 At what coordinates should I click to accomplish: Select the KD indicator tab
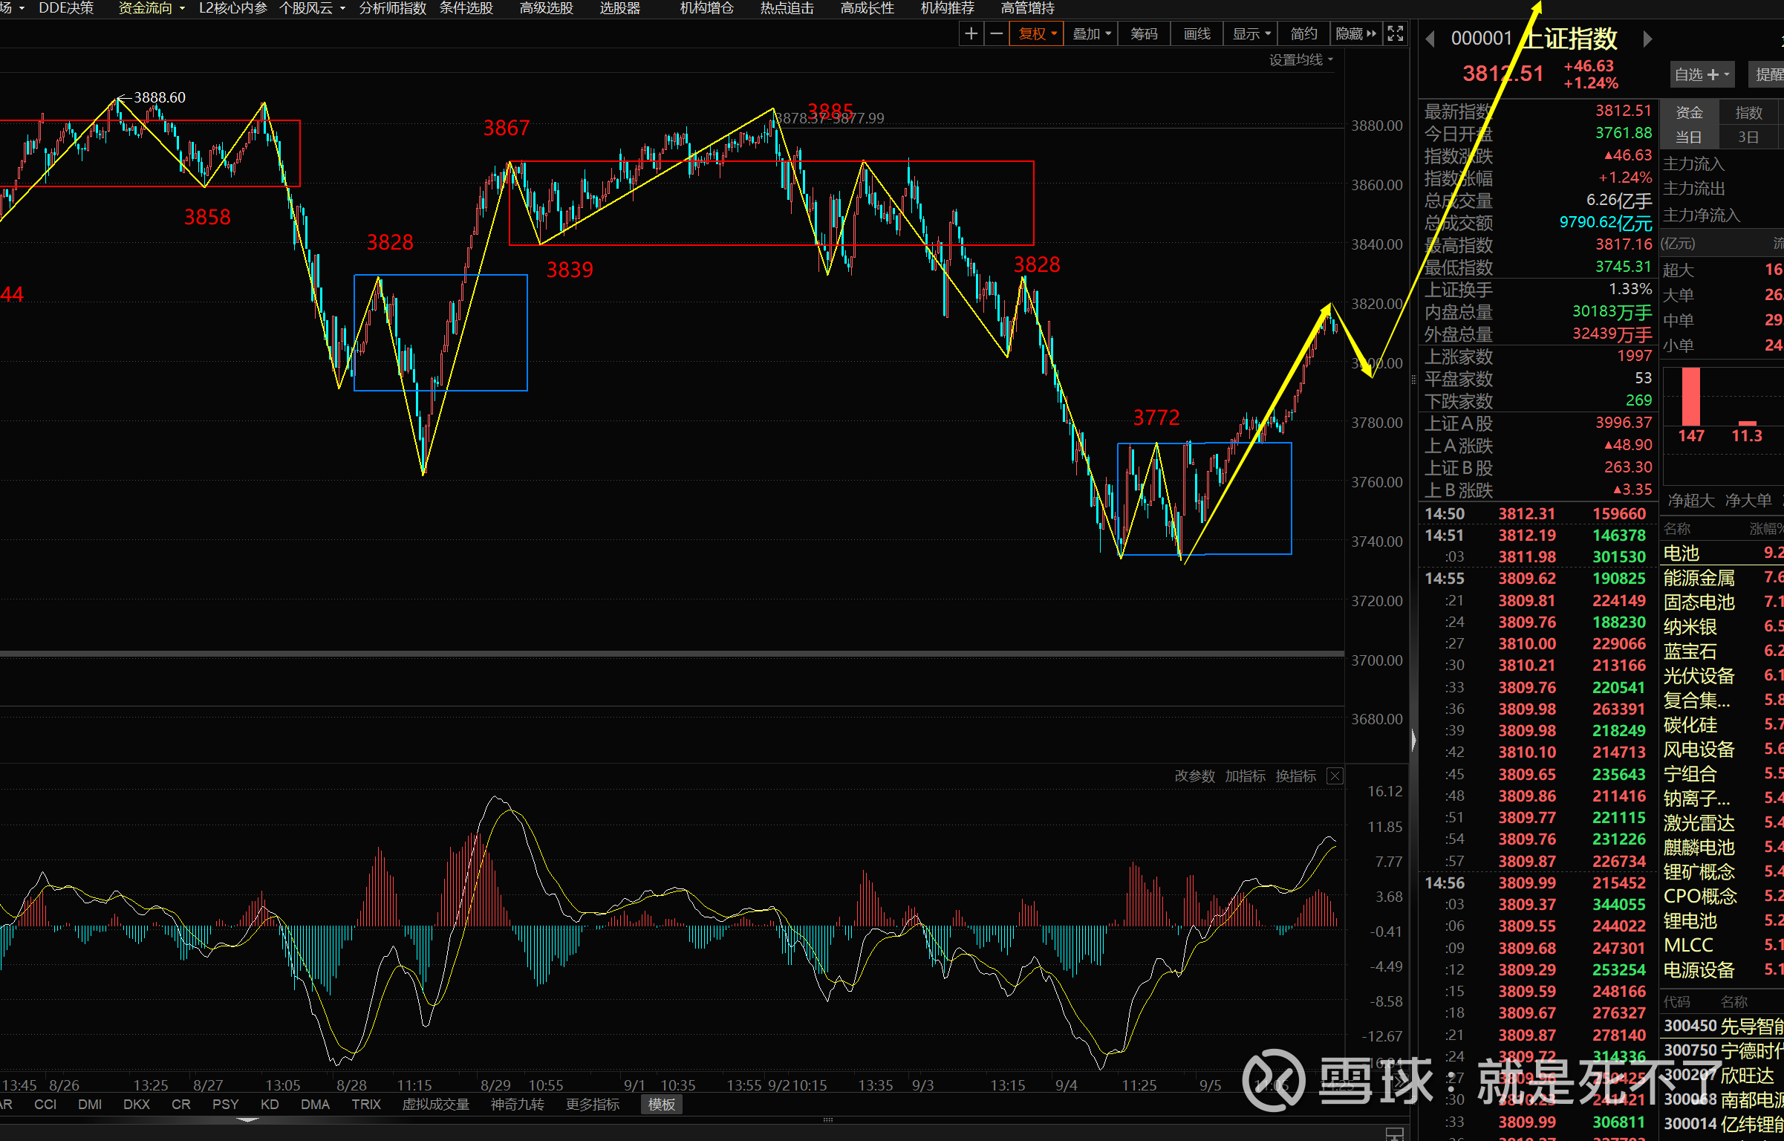click(x=270, y=1105)
